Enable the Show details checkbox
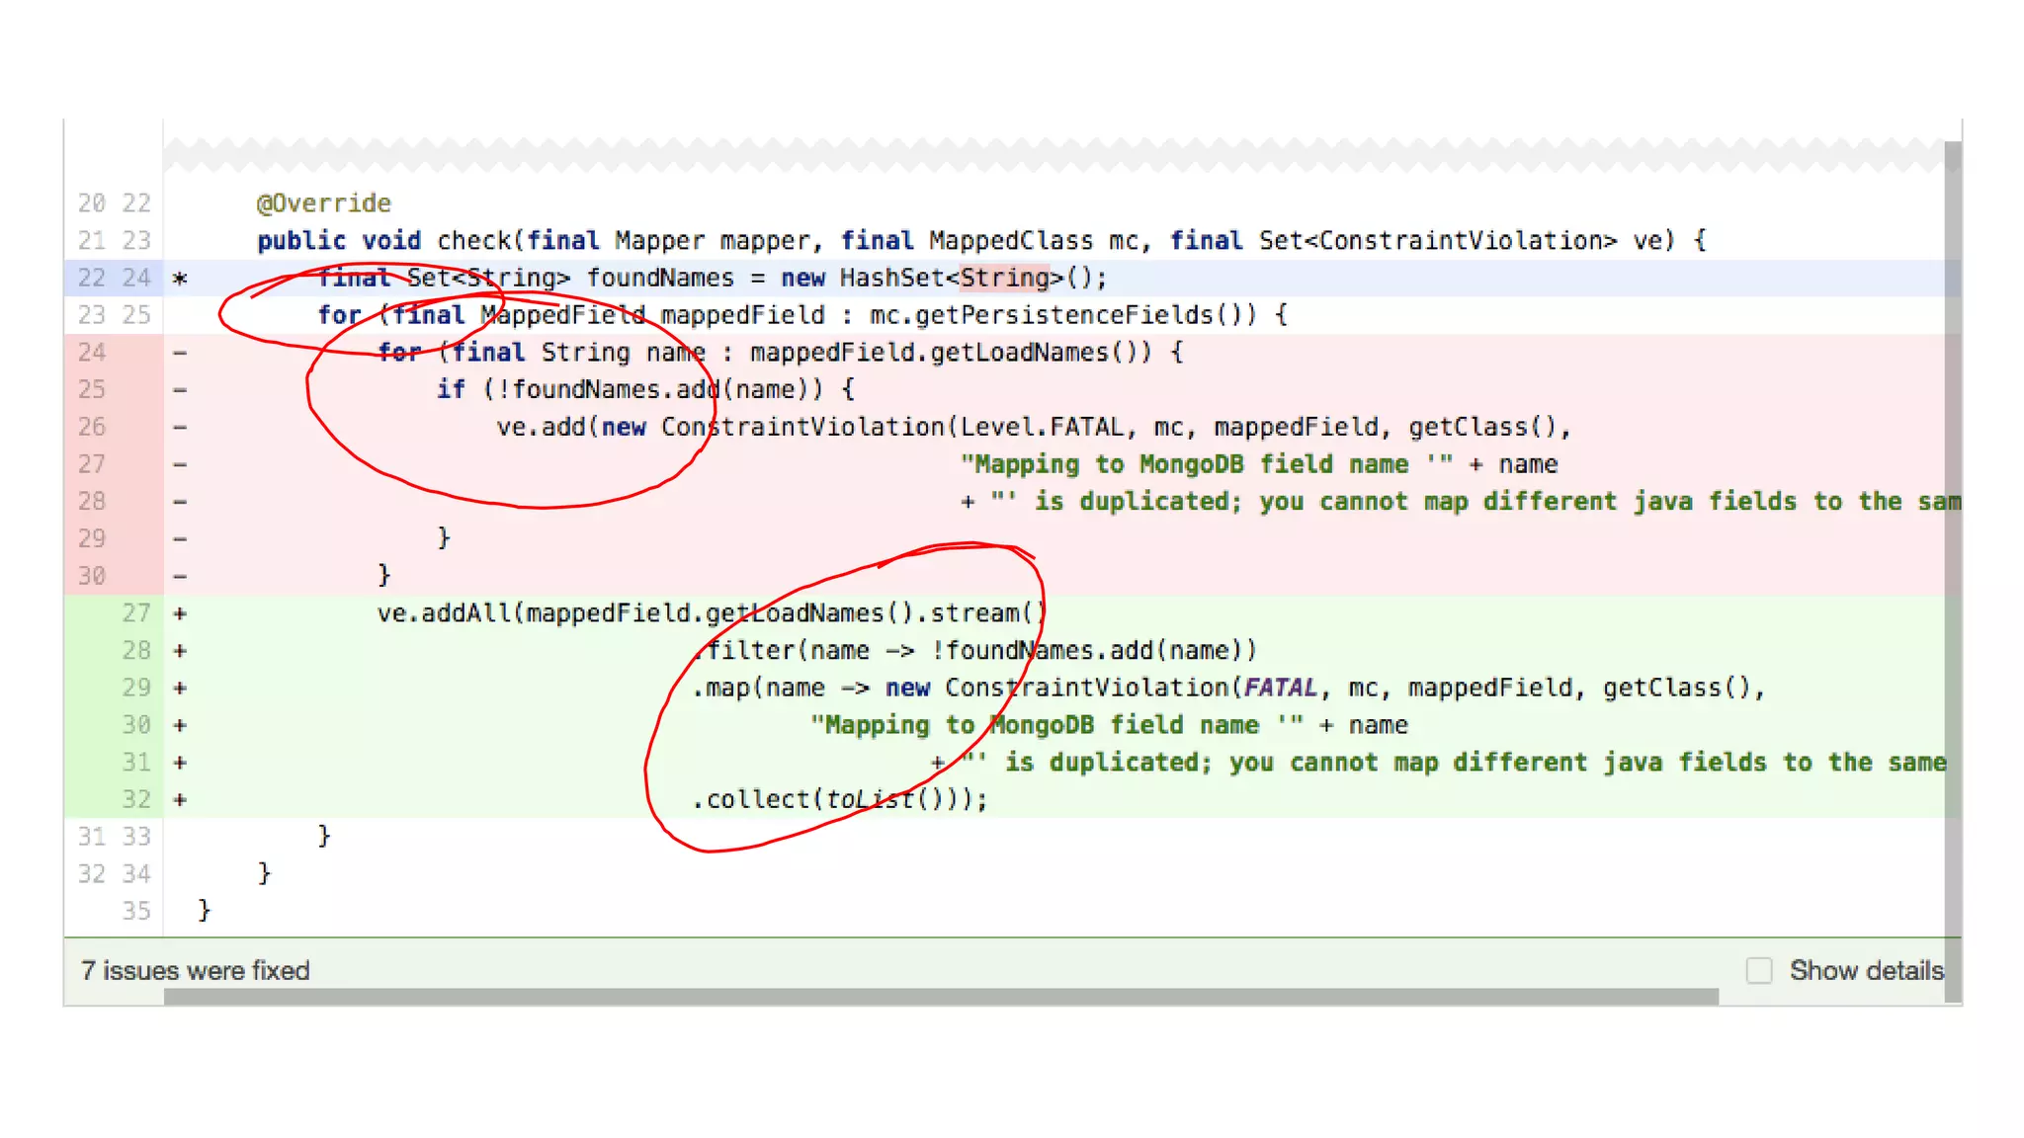This screenshot has height=1138, width=2024. pos(1759,970)
